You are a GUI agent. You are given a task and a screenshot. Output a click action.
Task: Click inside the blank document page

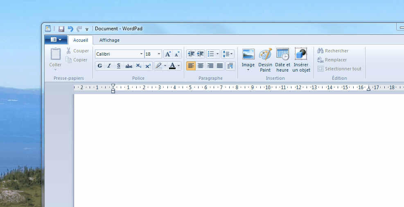click(x=239, y=151)
